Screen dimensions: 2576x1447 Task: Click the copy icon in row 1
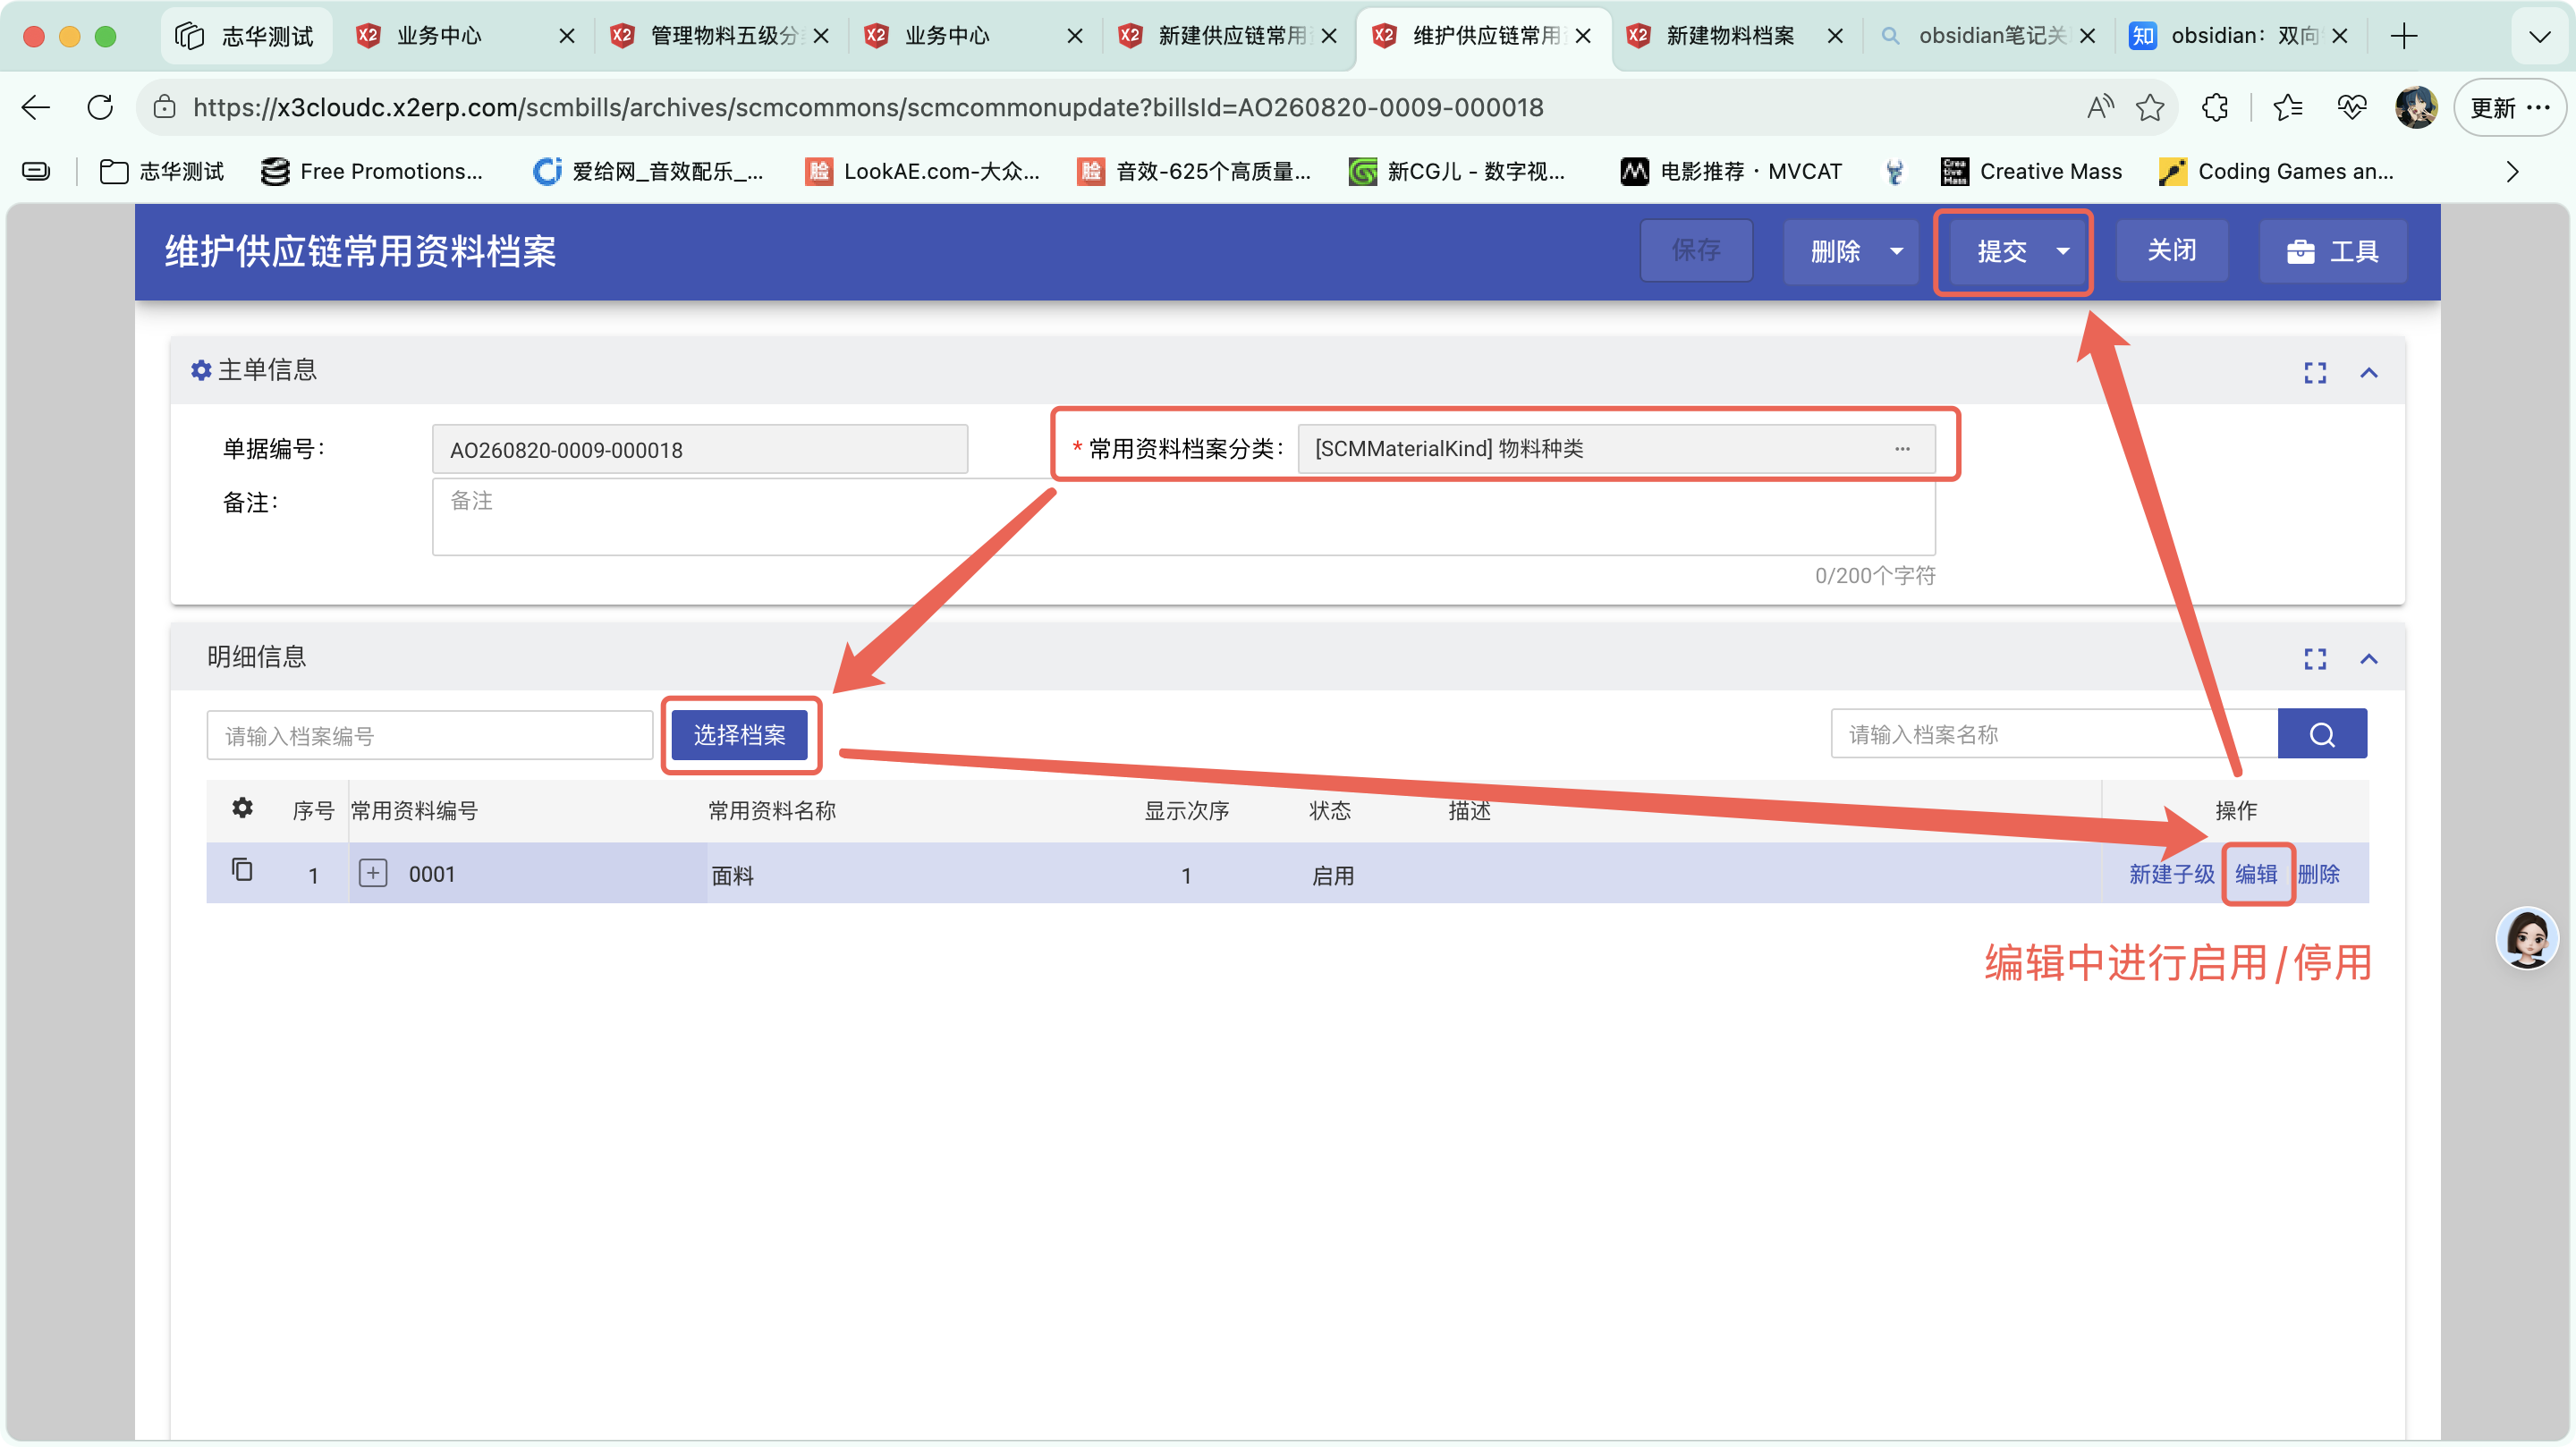[x=242, y=870]
